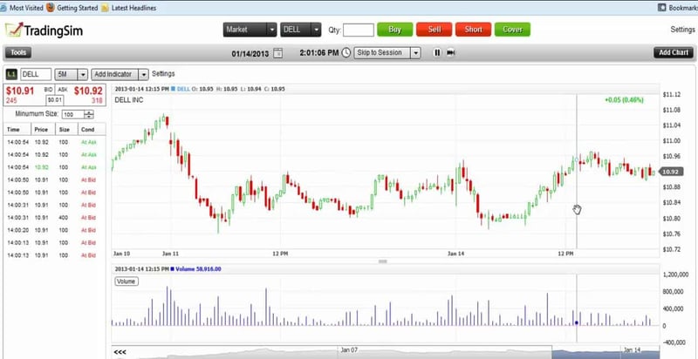698x359 pixels.
Task: Click the Size column header
Action: pos(65,130)
